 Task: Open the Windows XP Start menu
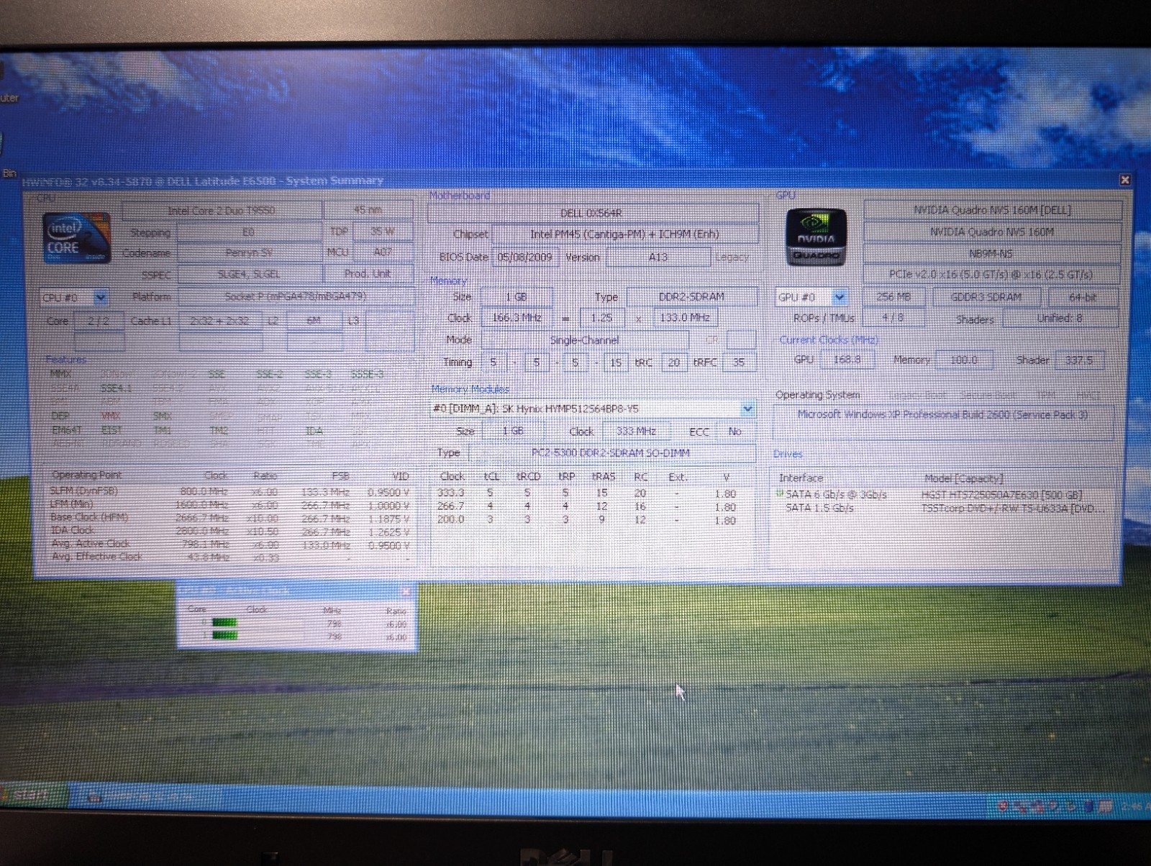click(32, 796)
